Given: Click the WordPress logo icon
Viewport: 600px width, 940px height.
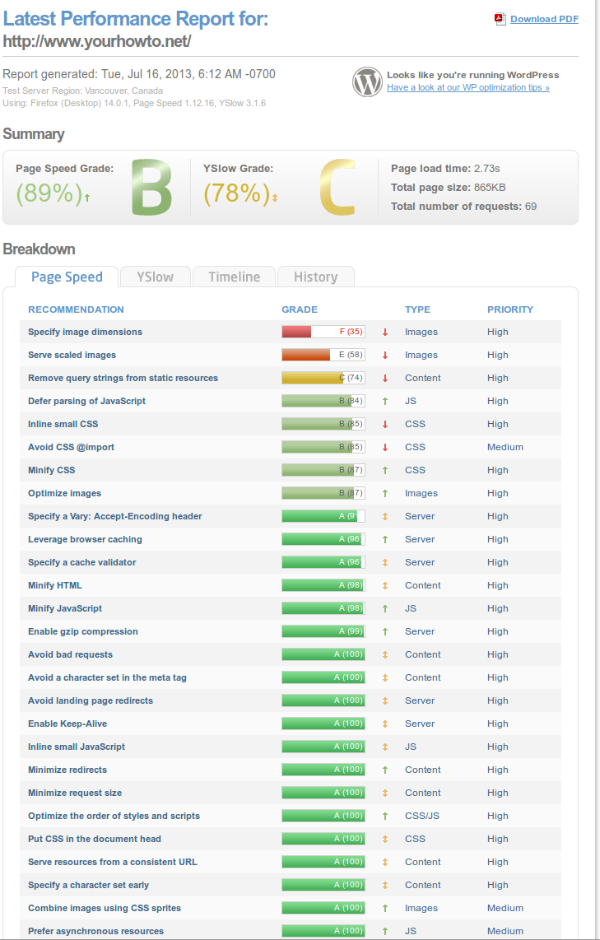Looking at the screenshot, I should (367, 82).
